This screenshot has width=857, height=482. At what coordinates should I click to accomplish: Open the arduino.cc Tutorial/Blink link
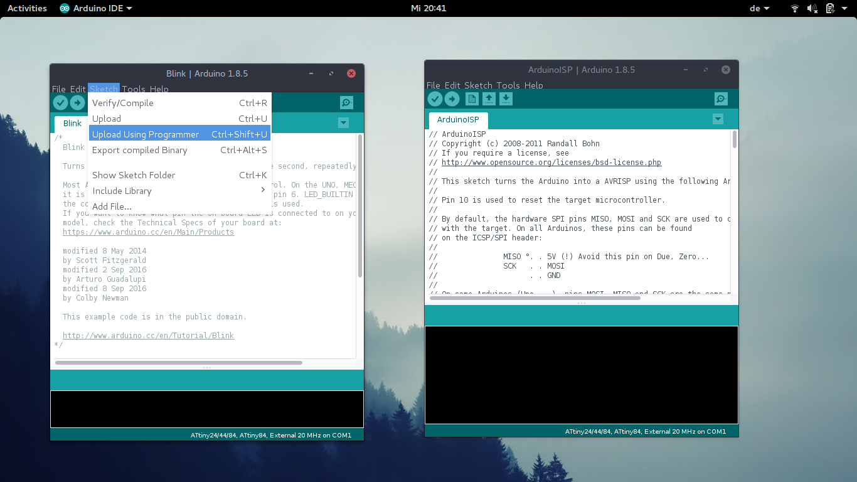click(x=148, y=336)
